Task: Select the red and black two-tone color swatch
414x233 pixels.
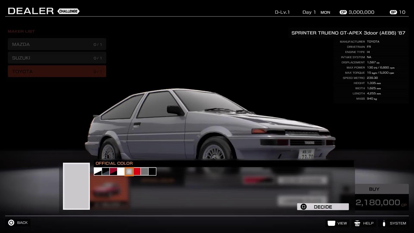Action: click(x=113, y=172)
